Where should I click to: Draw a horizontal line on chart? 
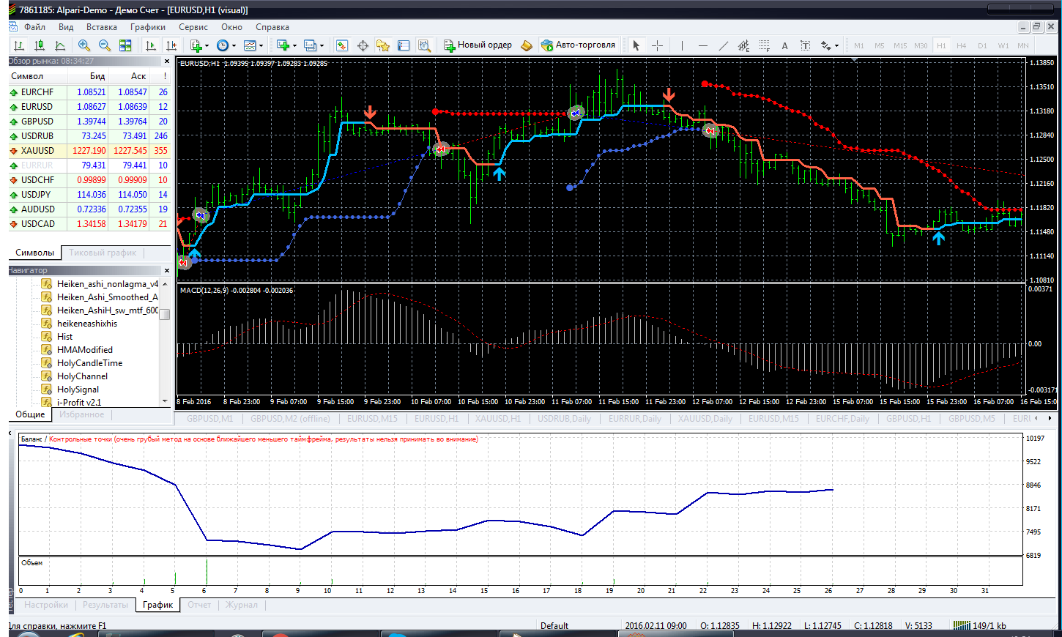pyautogui.click(x=703, y=45)
